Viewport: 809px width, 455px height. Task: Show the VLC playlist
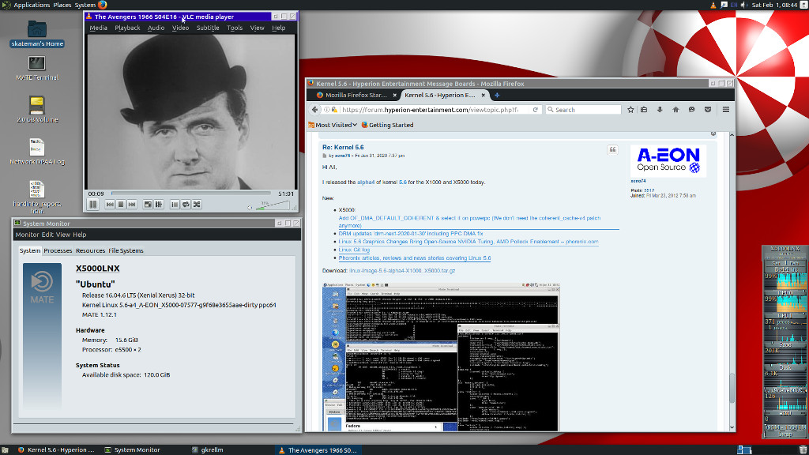[x=175, y=205]
